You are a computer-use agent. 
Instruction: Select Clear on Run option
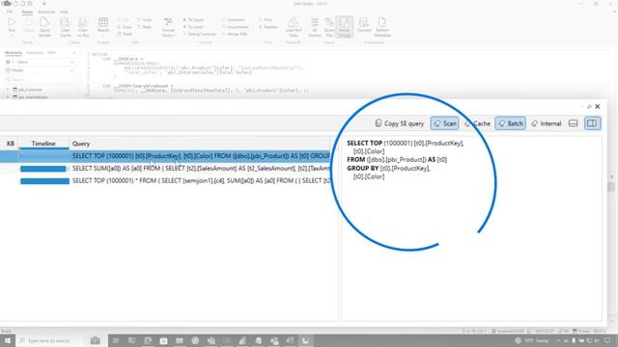(x=83, y=27)
